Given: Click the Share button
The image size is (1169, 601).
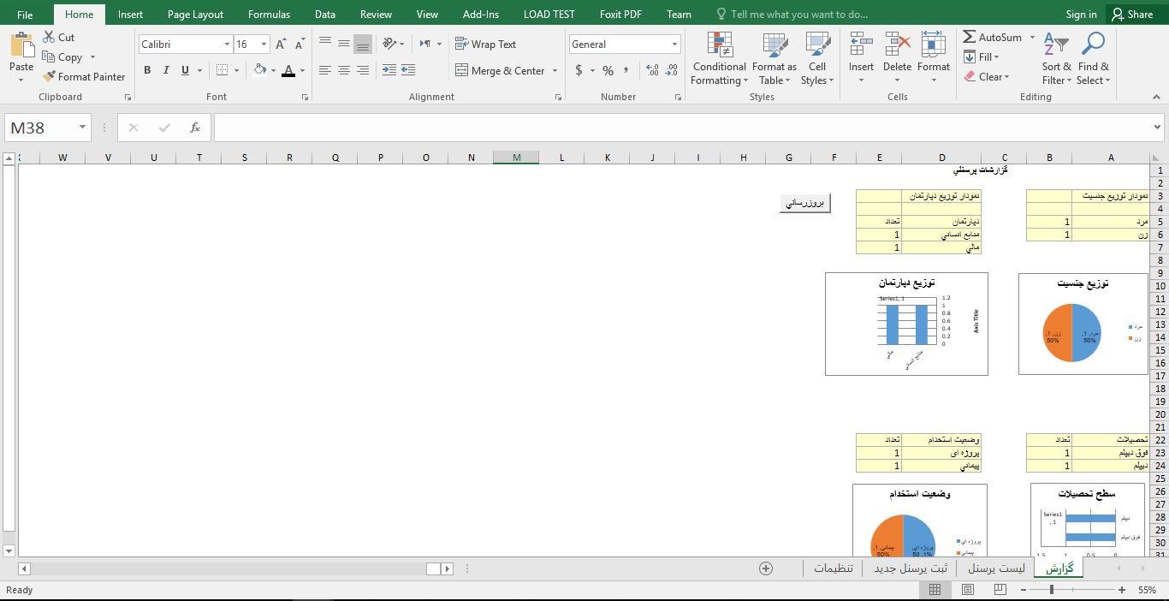Looking at the screenshot, I should pos(1131,15).
